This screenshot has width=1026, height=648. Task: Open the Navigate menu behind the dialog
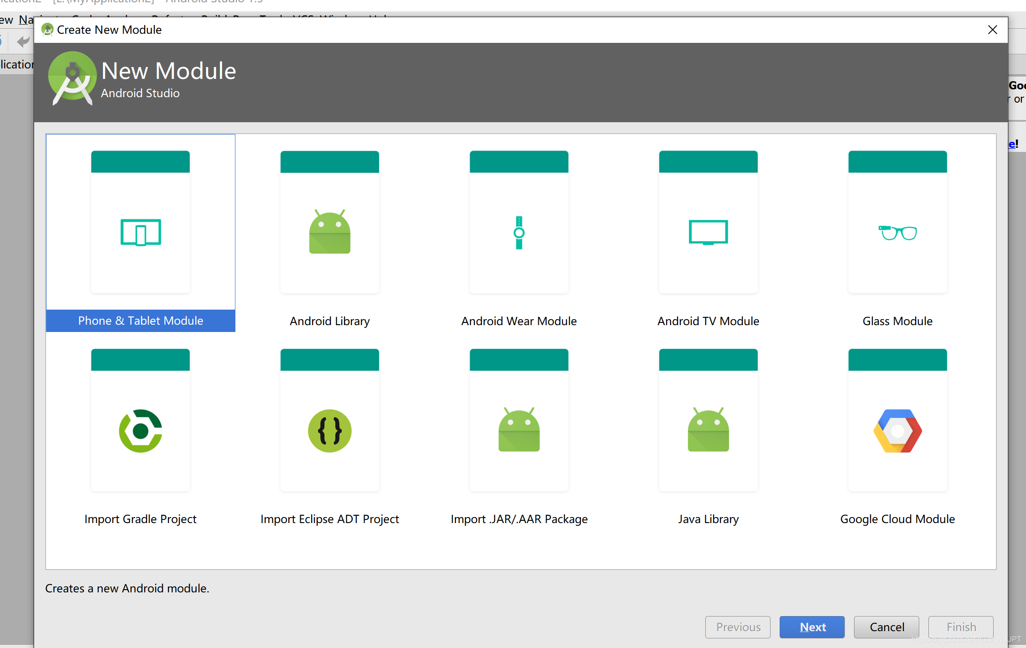[26, 20]
